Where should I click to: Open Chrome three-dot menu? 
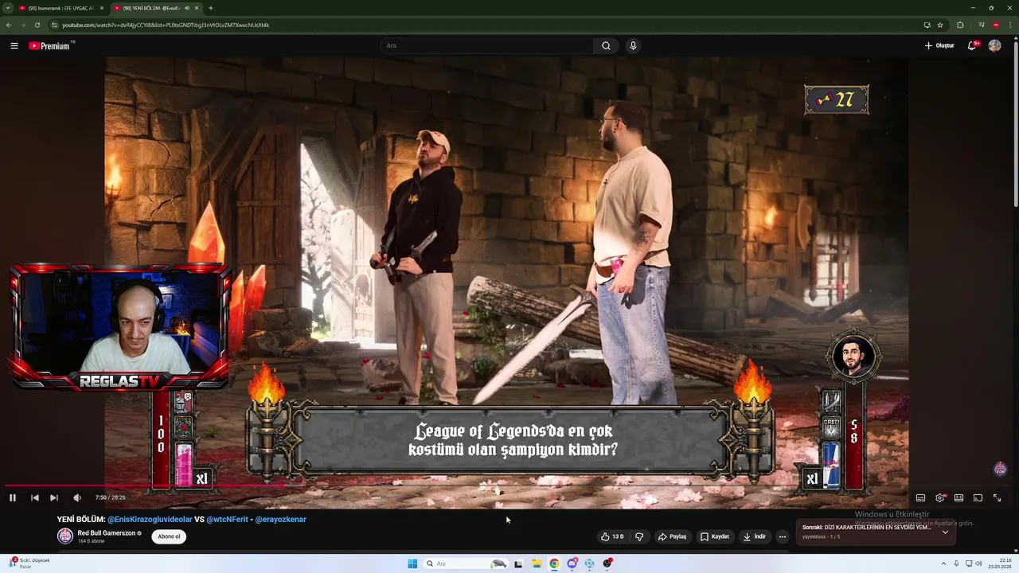point(1010,25)
